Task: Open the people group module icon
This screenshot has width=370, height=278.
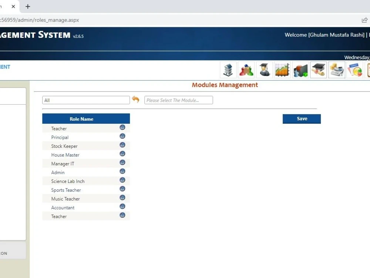Action: coord(246,70)
